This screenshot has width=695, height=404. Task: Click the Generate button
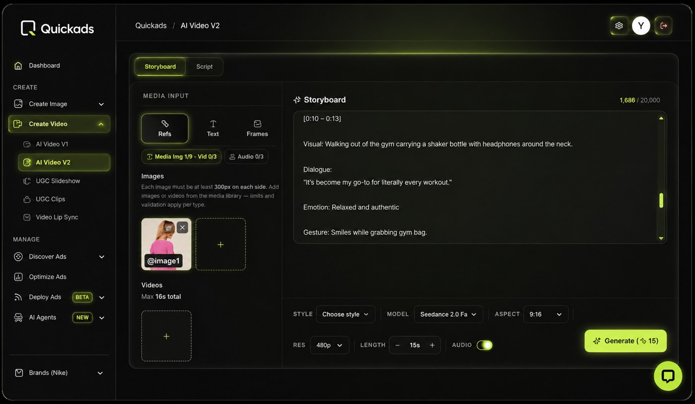coord(625,341)
